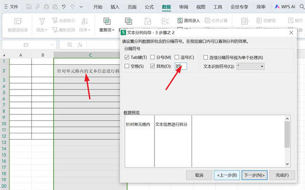Open the 效率 tab
This screenshot has width=305, height=190.
pyautogui.click(x=261, y=7)
